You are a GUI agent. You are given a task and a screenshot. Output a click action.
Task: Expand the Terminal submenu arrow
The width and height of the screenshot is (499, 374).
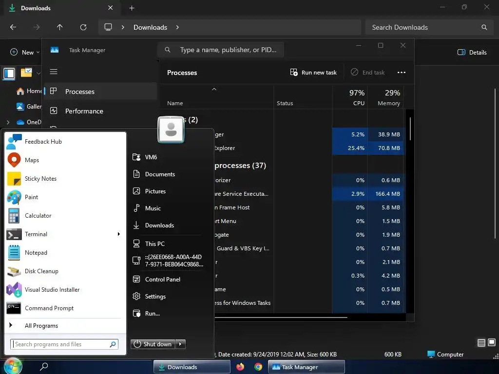(x=119, y=234)
